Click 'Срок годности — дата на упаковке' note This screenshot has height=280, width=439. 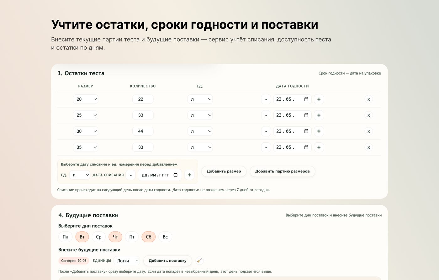[x=350, y=73]
